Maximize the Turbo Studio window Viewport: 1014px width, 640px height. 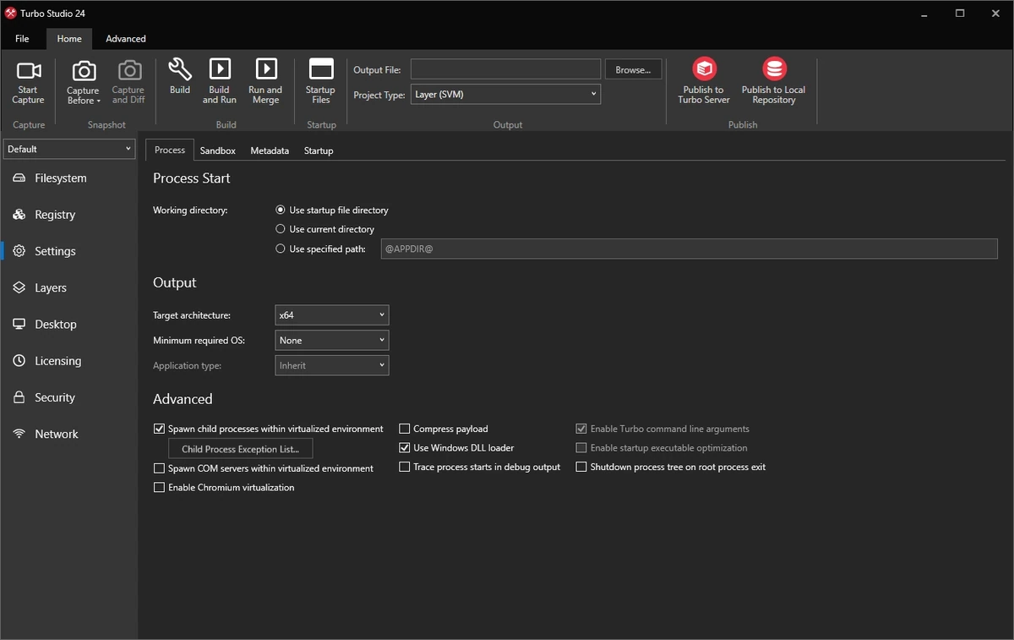pyautogui.click(x=960, y=14)
